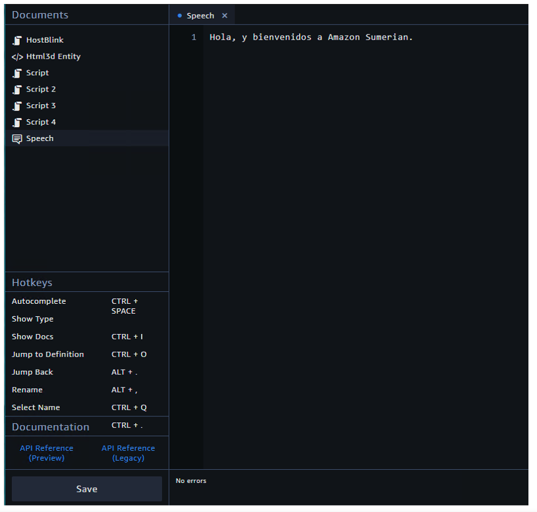The image size is (537, 512).
Task: Click the script icon beside Script 4
Action: 17,123
